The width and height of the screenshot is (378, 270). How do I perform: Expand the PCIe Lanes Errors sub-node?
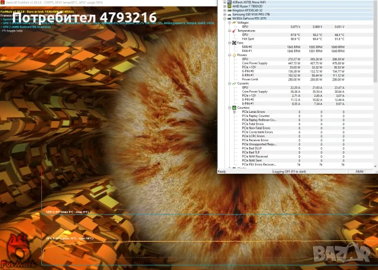[x=234, y=112]
